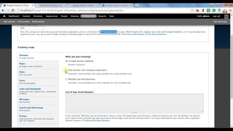
Task: Open the Chrome menu hamburger icon
Action: pos(230,11)
